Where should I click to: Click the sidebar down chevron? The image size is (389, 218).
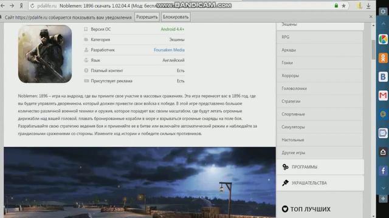(383, 188)
